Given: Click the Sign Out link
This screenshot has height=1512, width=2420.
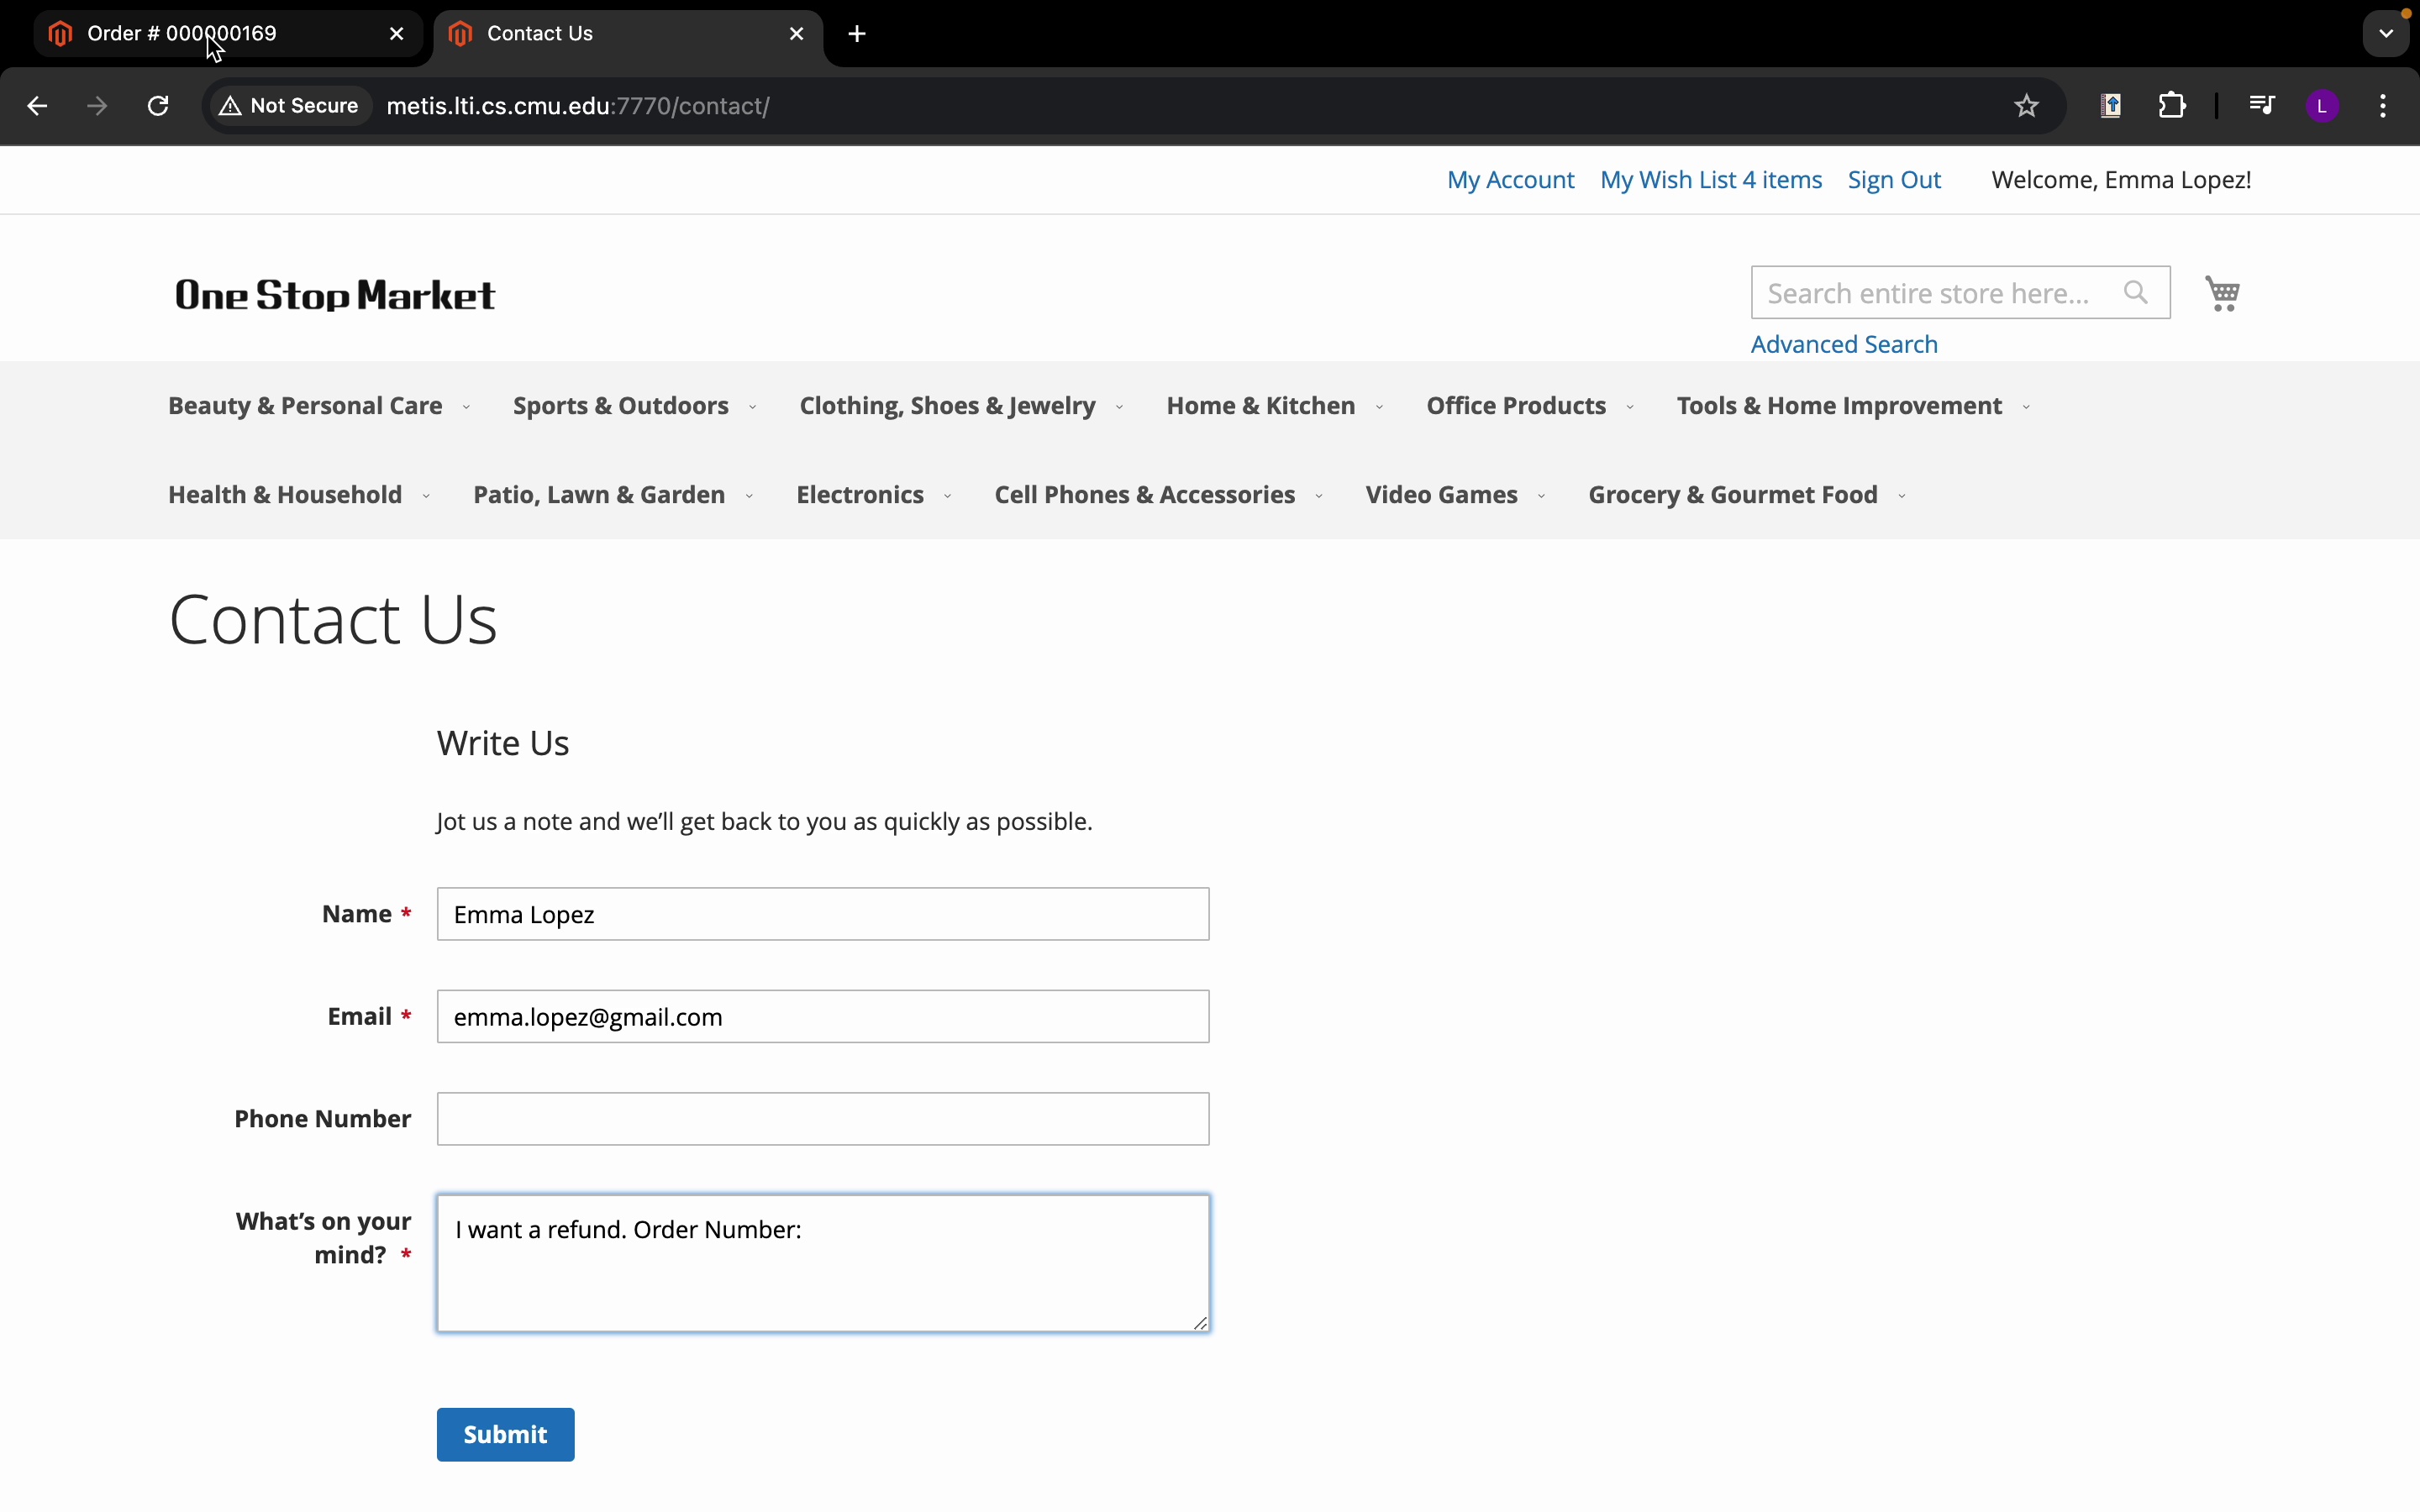Looking at the screenshot, I should (x=1893, y=180).
